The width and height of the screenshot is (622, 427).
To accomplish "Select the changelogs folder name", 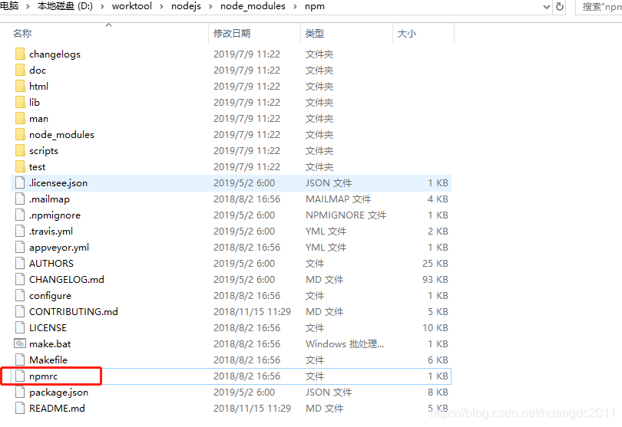I will (x=55, y=54).
